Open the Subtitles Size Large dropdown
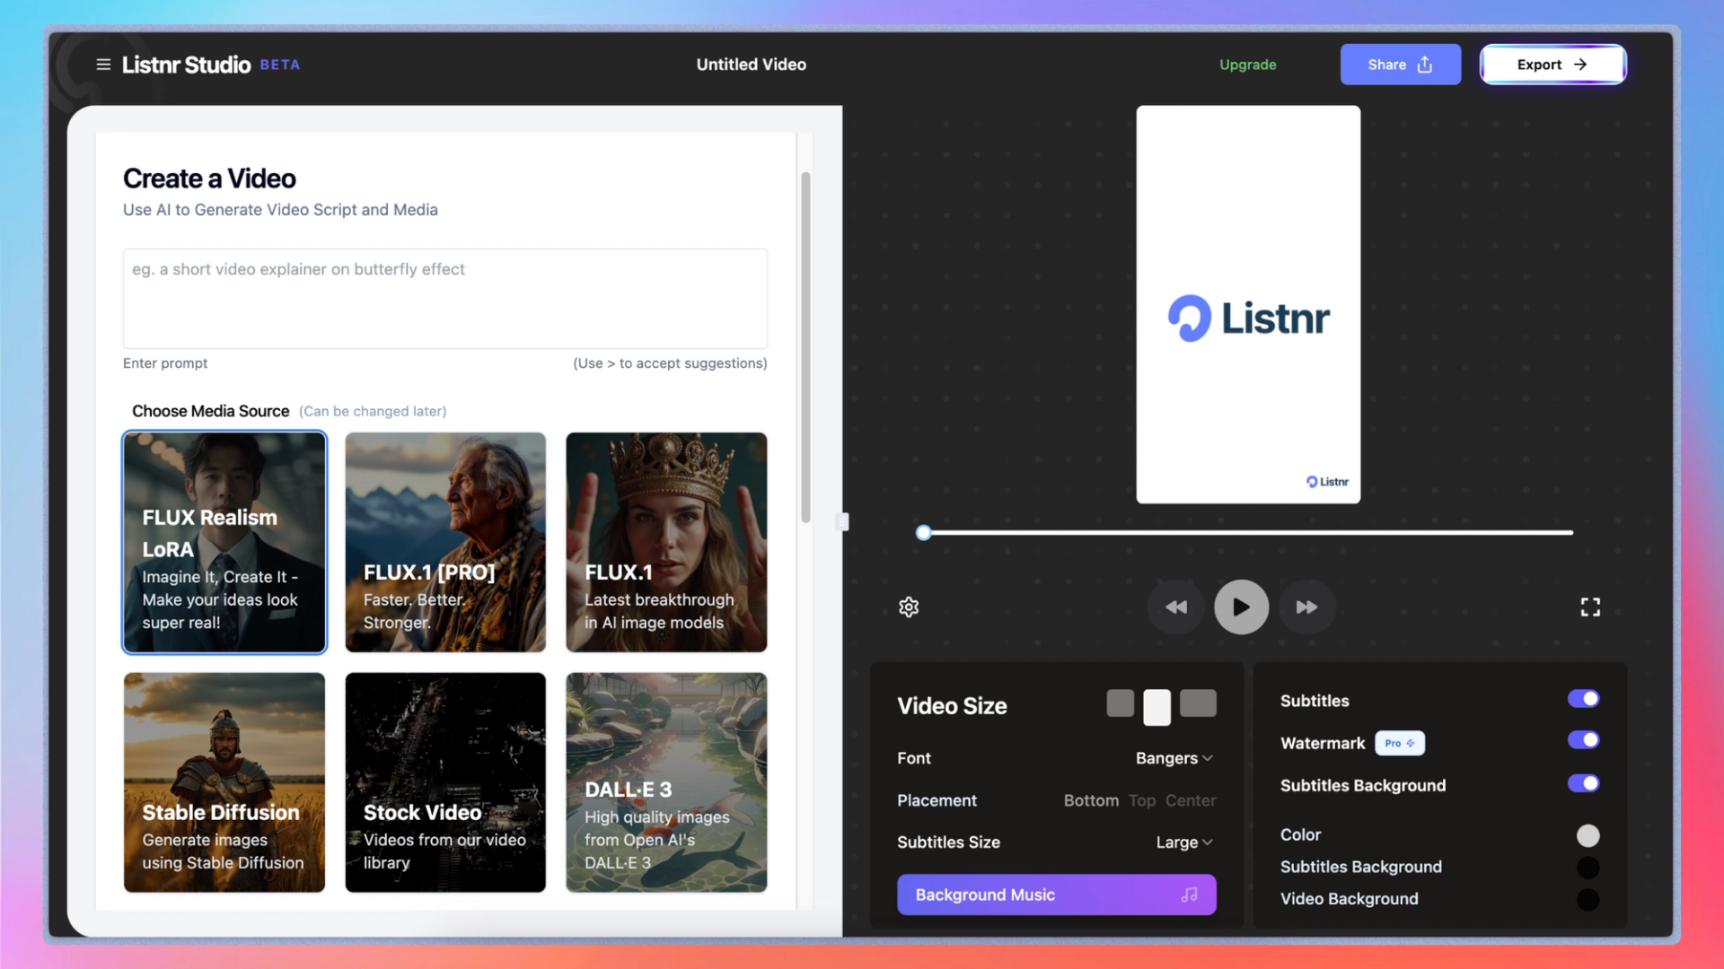The width and height of the screenshot is (1724, 969). [1183, 842]
